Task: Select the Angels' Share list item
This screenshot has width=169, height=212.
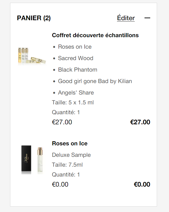Action: pos(76,93)
